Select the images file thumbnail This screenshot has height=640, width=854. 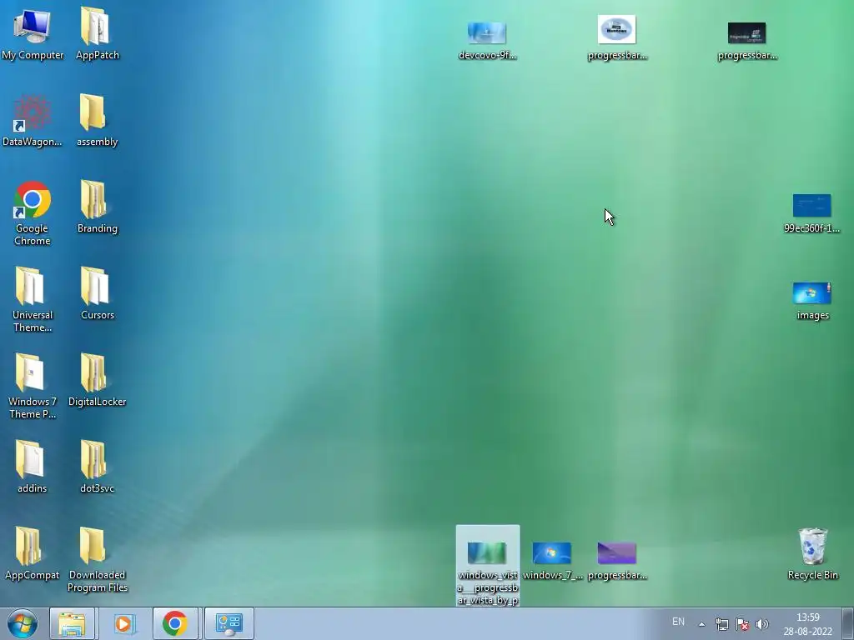pyautogui.click(x=812, y=300)
